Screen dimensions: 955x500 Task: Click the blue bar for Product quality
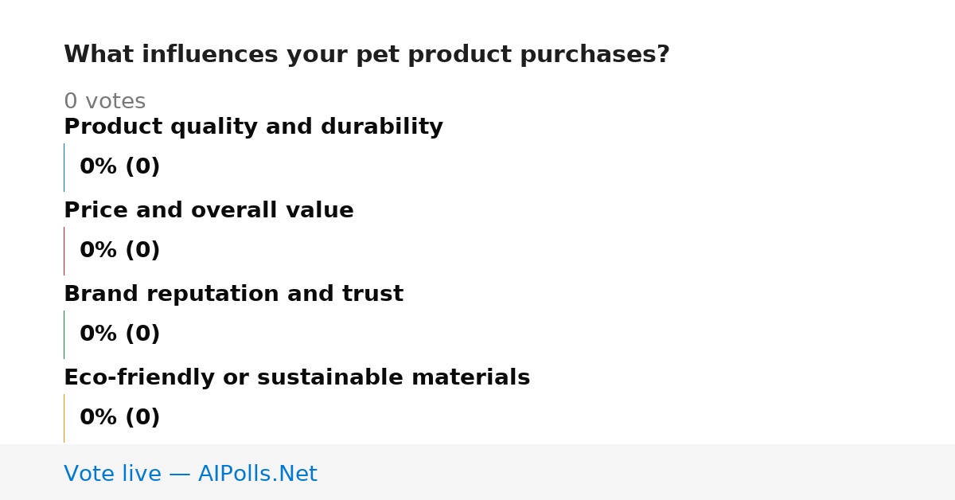coord(64,167)
